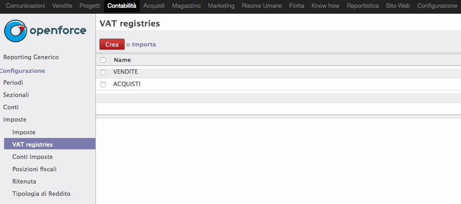Check the VENDITE row checkbox

[103, 72]
